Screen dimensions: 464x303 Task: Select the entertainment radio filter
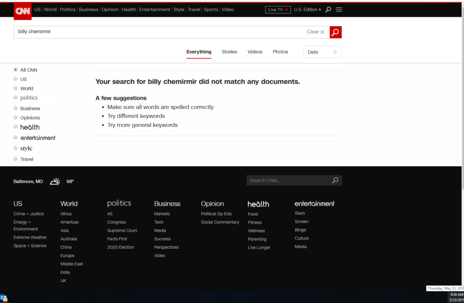click(x=16, y=137)
